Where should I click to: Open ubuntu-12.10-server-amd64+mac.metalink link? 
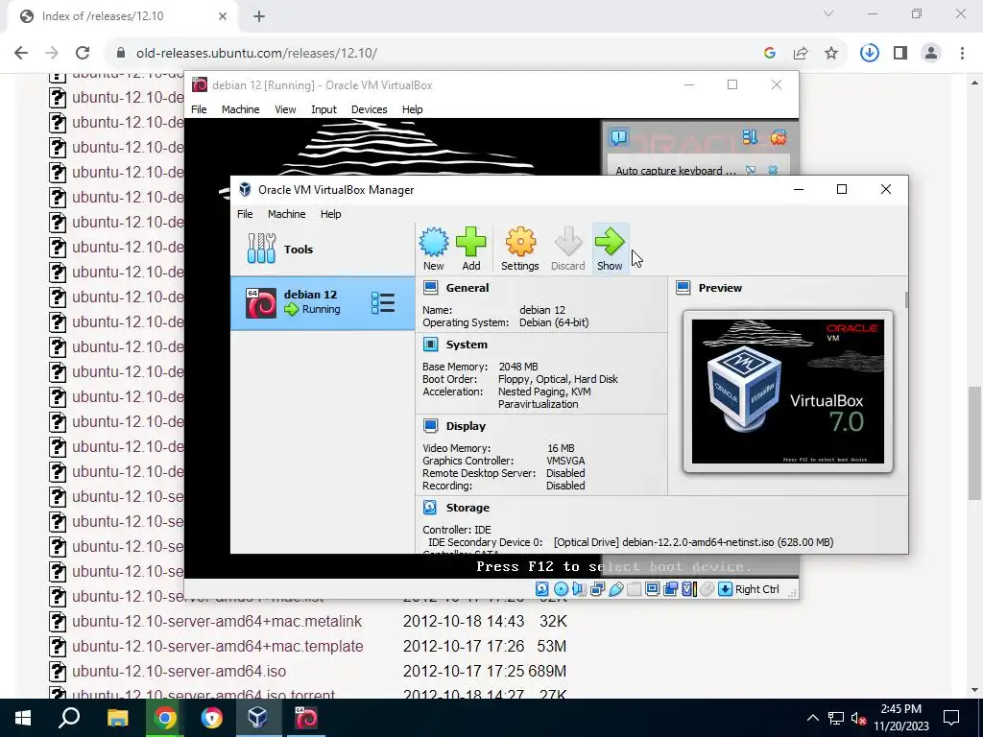[217, 621]
